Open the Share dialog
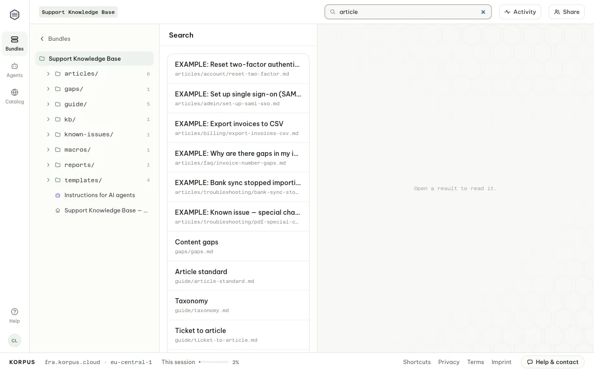The height and width of the screenshot is (371, 594). point(567,12)
